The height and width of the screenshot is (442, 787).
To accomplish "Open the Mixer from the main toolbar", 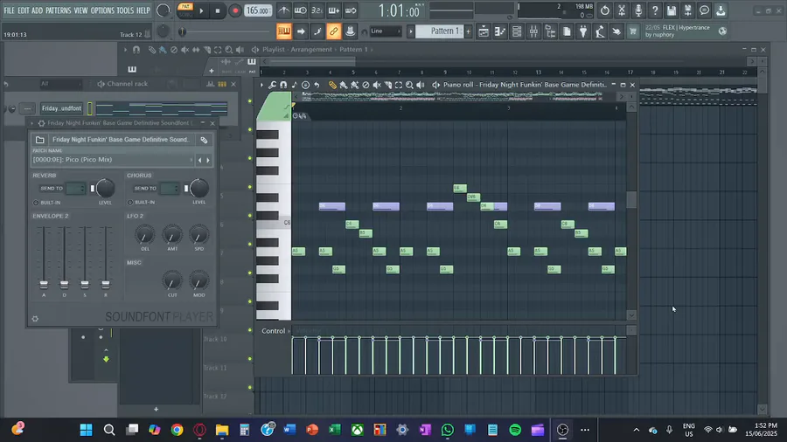I will click(x=533, y=31).
